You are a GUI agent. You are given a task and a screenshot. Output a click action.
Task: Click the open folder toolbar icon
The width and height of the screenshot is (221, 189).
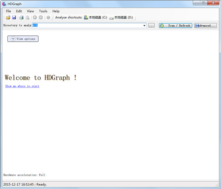8,17
